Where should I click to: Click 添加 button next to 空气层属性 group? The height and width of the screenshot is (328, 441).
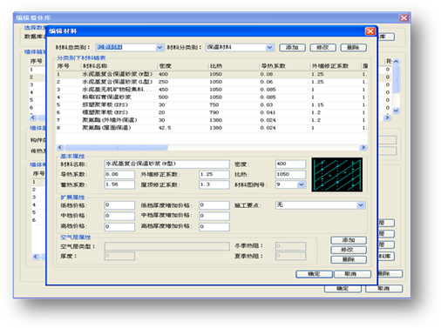click(x=349, y=240)
